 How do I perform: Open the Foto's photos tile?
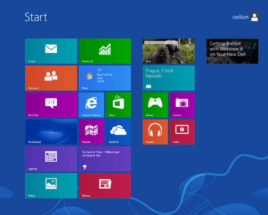pyautogui.click(x=51, y=186)
